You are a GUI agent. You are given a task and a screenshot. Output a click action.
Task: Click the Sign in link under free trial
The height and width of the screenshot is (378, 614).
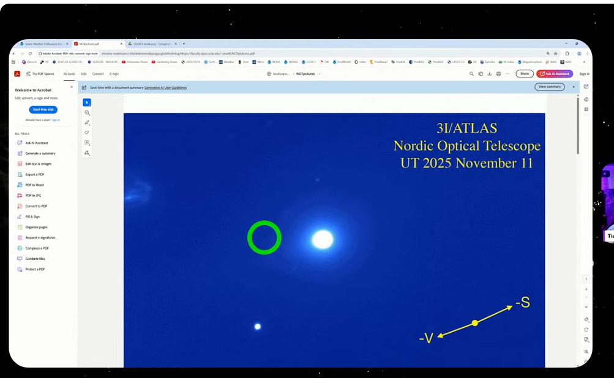click(56, 120)
